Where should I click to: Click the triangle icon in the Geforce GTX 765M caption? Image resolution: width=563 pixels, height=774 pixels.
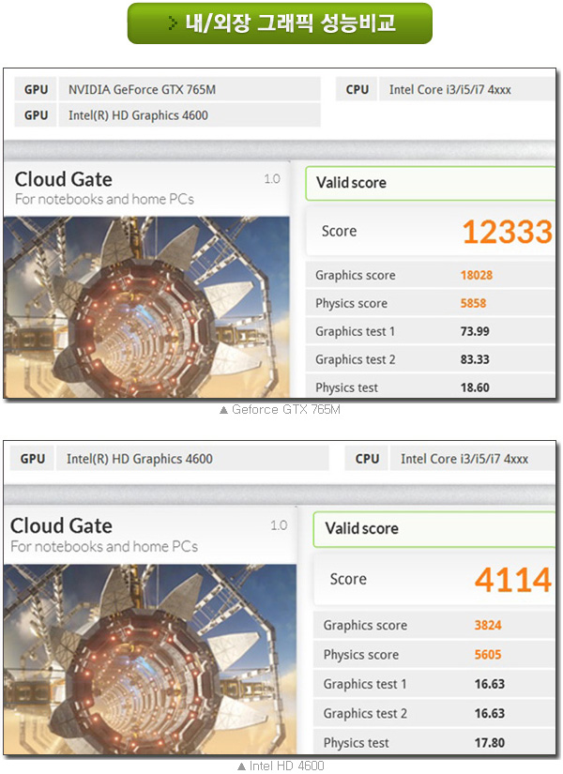[x=222, y=410]
